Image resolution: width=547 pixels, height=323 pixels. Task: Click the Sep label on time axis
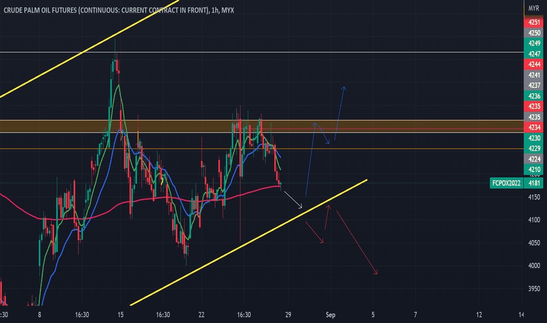coord(330,315)
